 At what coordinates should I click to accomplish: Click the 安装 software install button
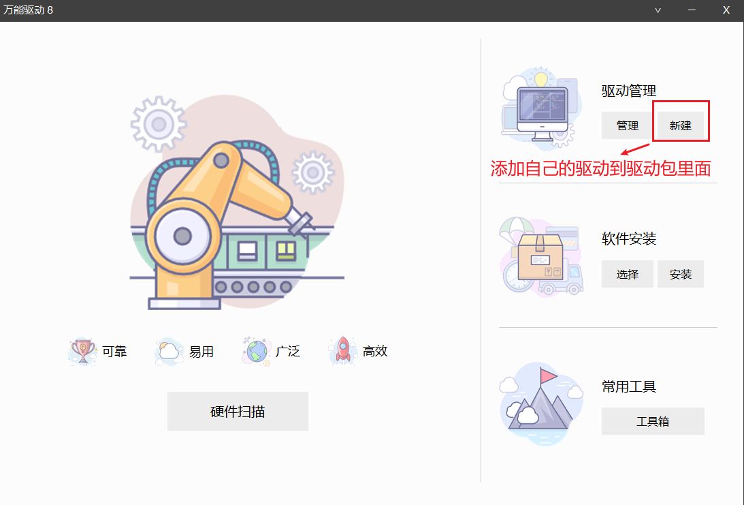pyautogui.click(x=680, y=274)
